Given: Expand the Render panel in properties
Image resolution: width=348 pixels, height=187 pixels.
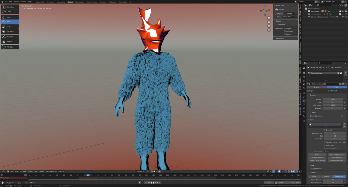Looking at the screenshot, I should 326,165.
